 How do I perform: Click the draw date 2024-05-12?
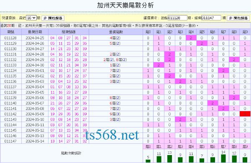tap(35, 130)
